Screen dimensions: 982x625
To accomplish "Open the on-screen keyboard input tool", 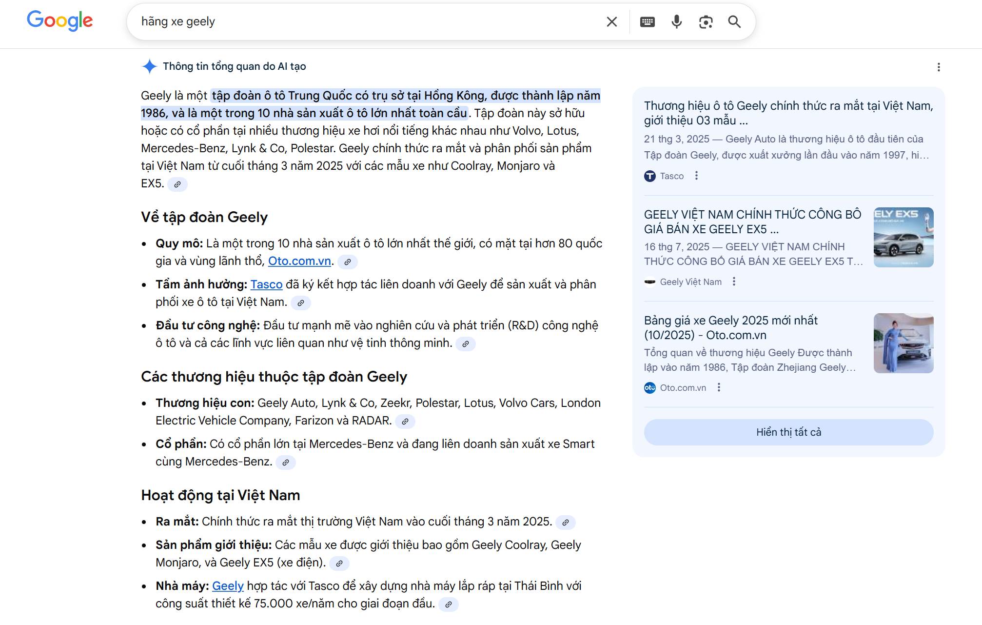I will 647,21.
